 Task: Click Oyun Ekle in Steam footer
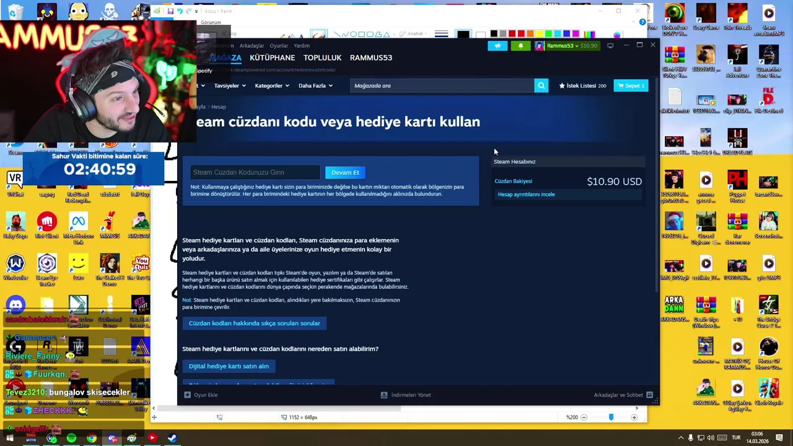201,395
